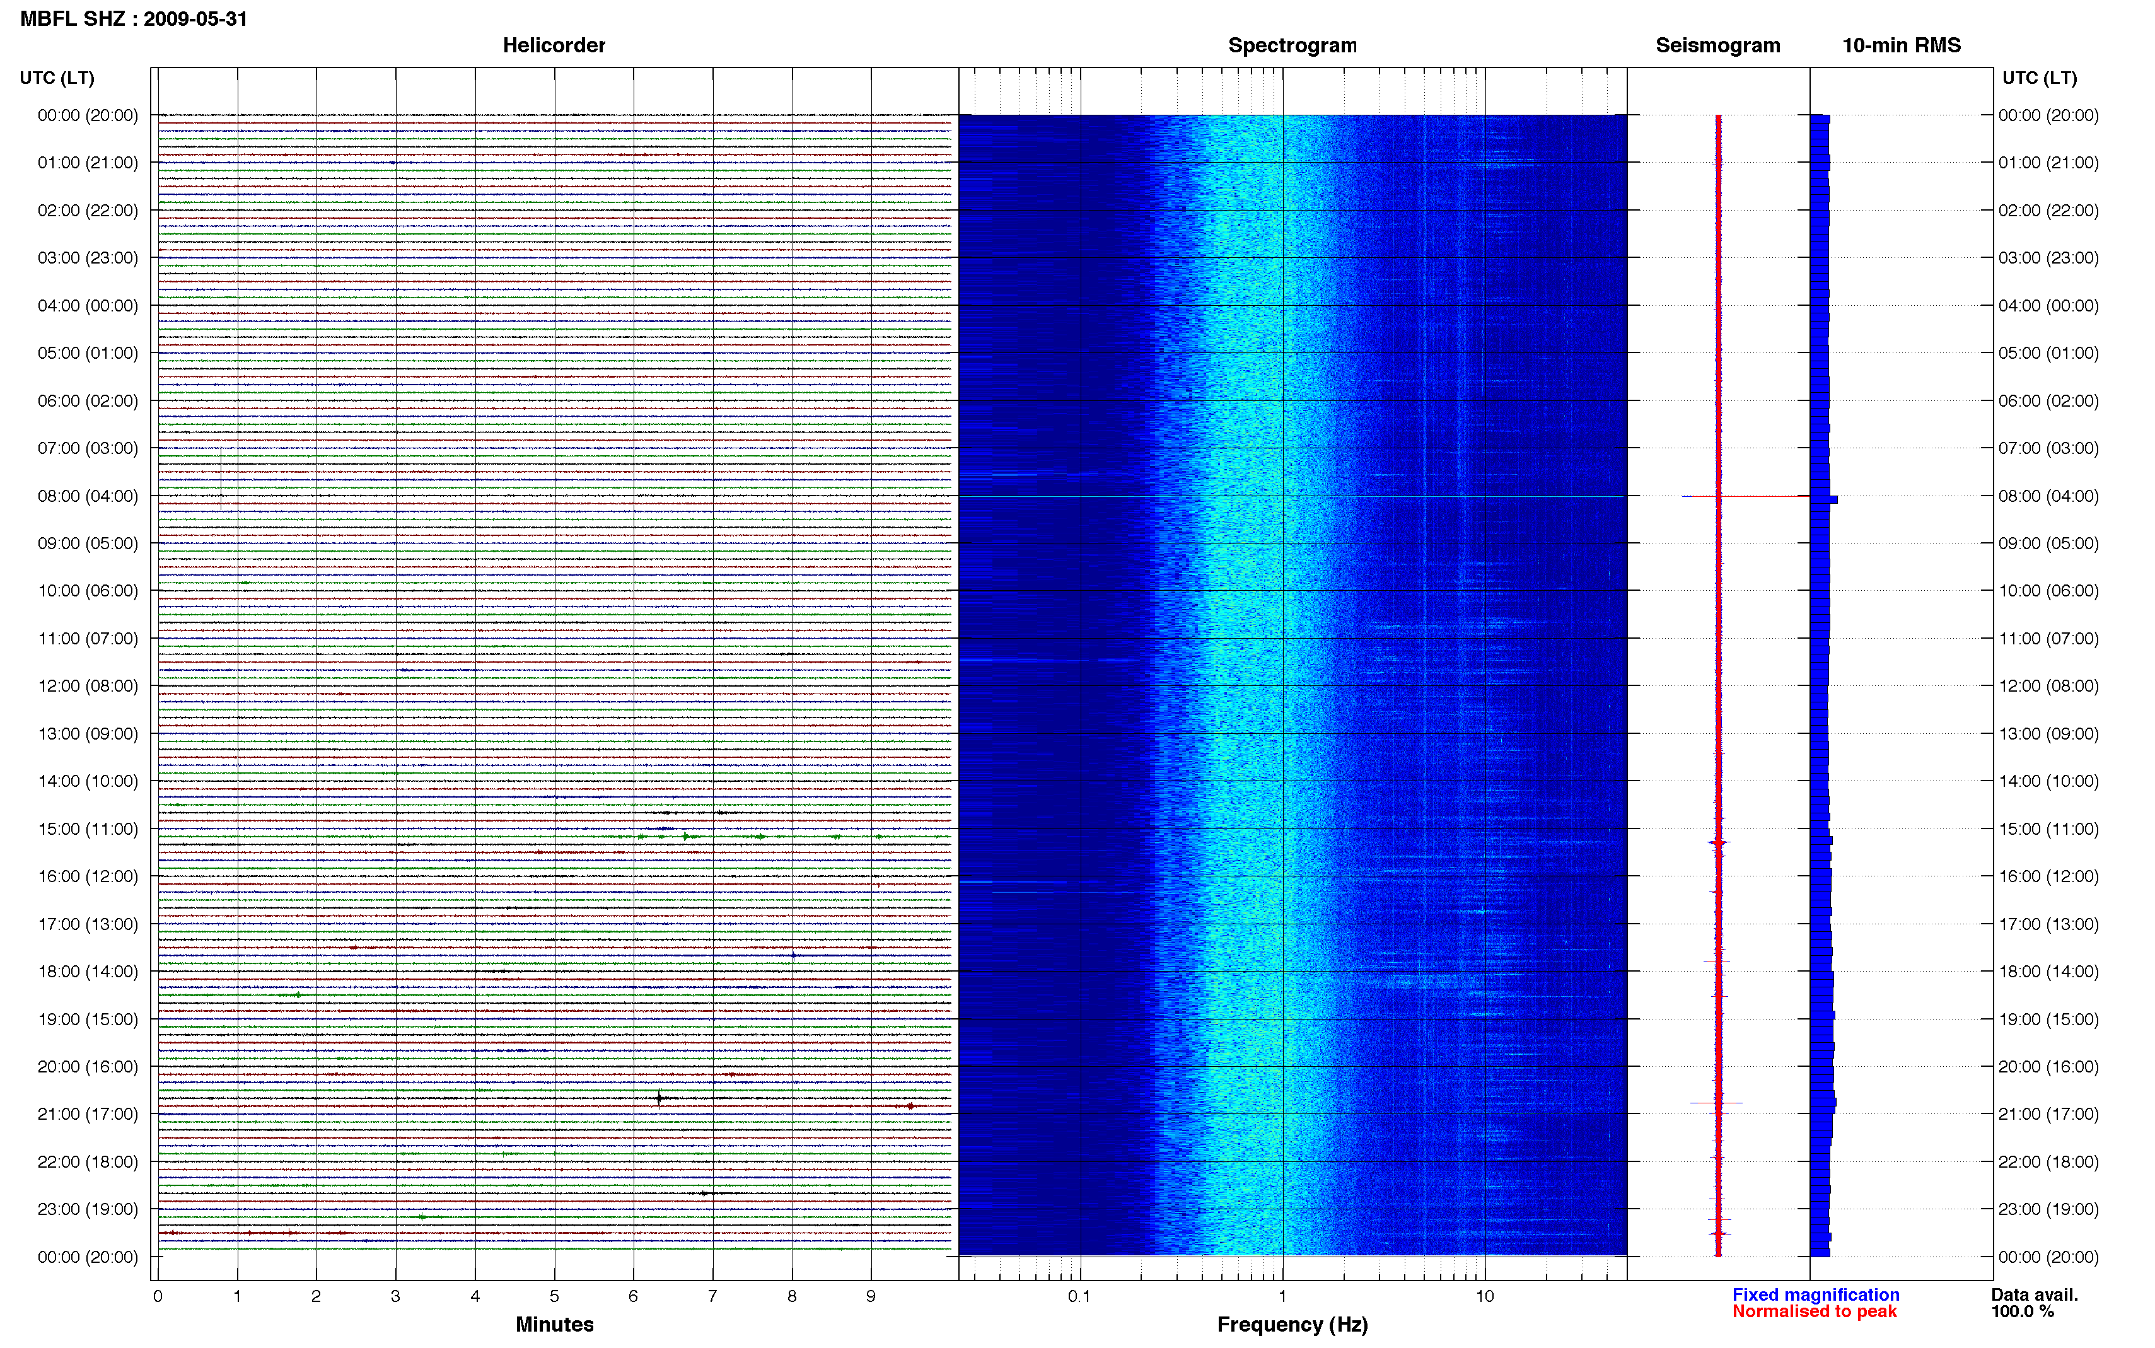Image resolution: width=2155 pixels, height=1348 pixels.
Task: Click left time label 10:00 (06:00)
Action: pyautogui.click(x=88, y=590)
